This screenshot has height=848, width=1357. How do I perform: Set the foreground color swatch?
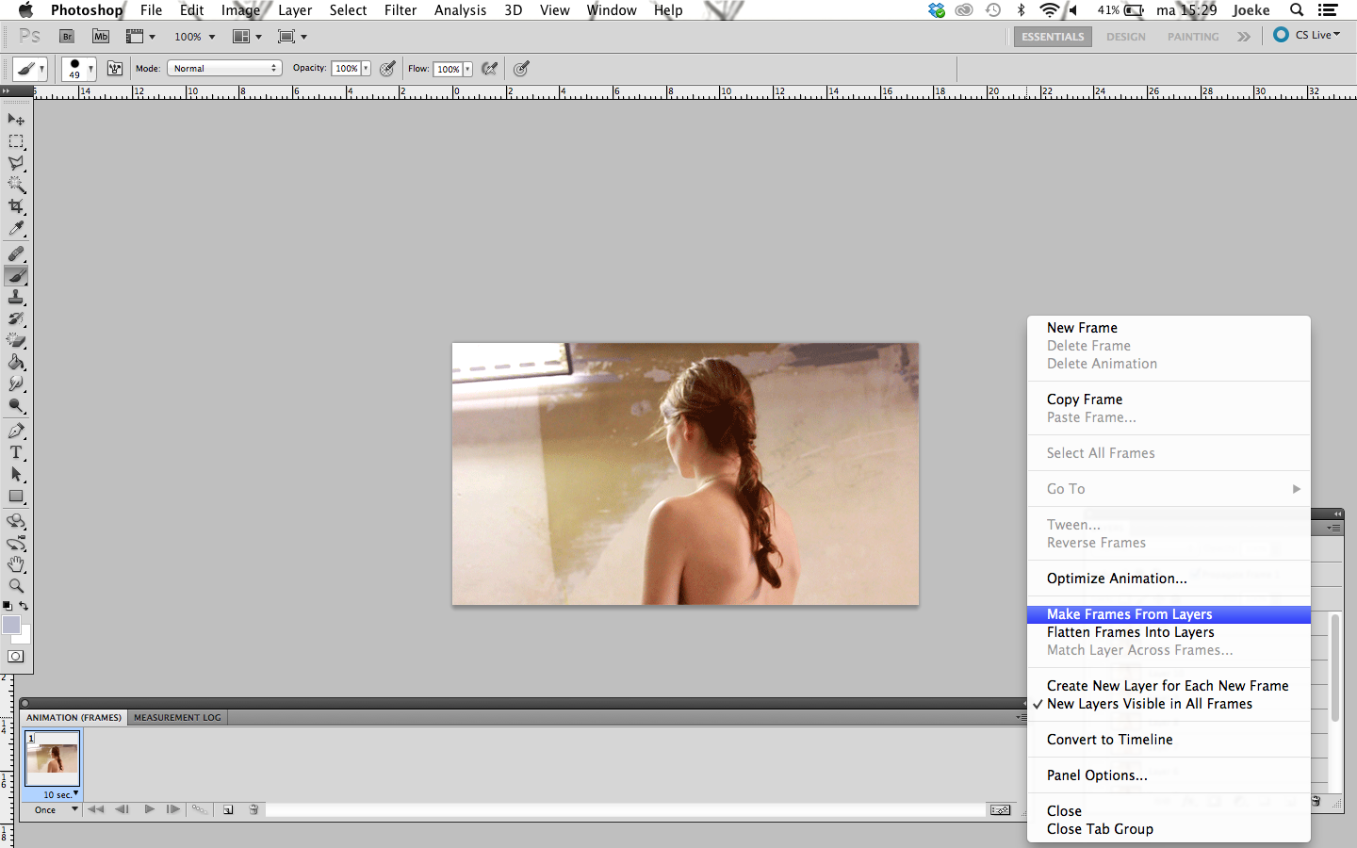pos(11,625)
